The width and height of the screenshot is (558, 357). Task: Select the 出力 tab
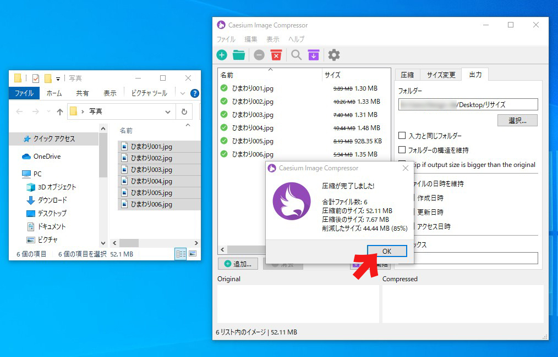pos(475,74)
